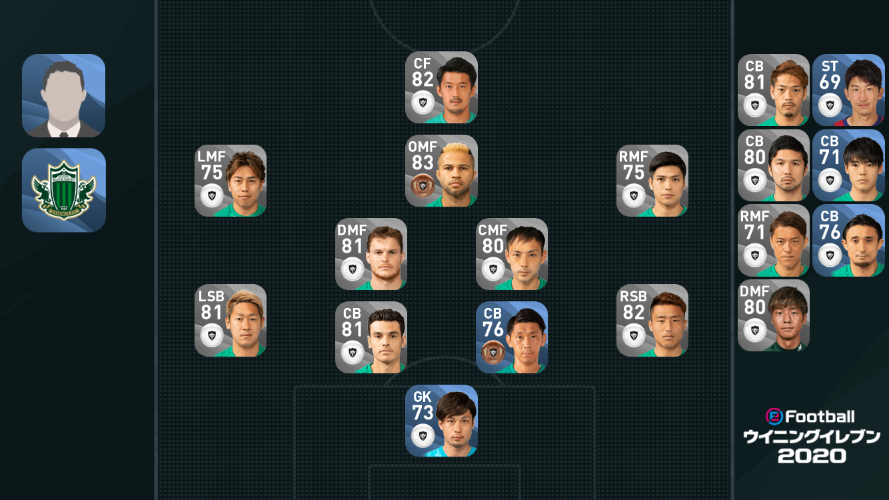Screen dimensions: 889x500
Task: Click the eFootball 2020 logo
Action: point(812,436)
